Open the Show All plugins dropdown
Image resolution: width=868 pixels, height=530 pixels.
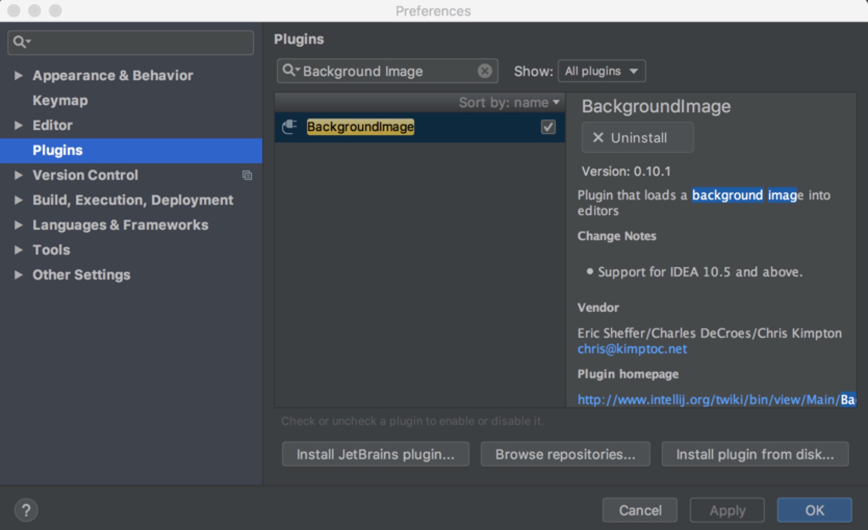[x=602, y=71]
